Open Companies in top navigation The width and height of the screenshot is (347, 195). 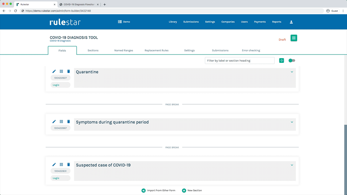tap(228, 22)
